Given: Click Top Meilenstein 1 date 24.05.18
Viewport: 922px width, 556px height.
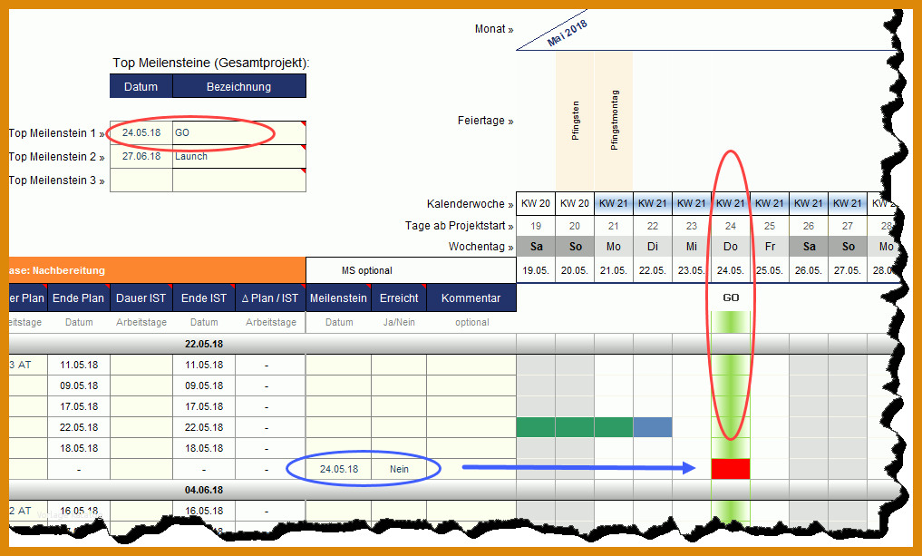Looking at the screenshot, I should pos(141,133).
